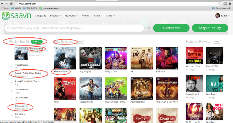
Task: Click the Saavn logo
Action: [16, 16]
